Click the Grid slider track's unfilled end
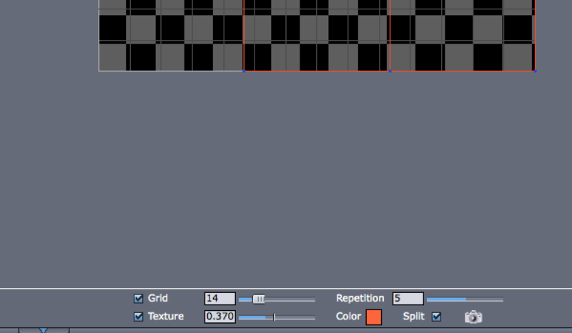Viewport: 572px width, 333px height. (x=290, y=300)
